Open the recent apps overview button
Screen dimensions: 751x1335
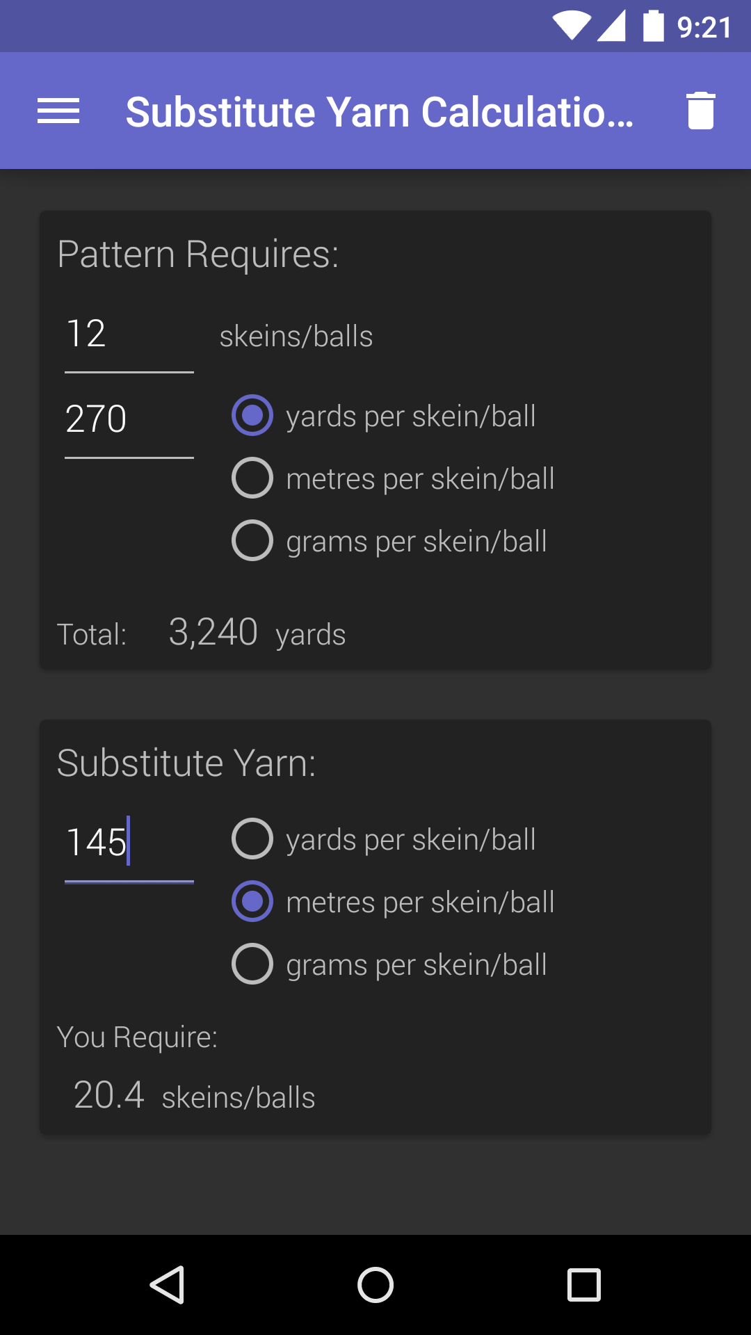click(x=584, y=1284)
